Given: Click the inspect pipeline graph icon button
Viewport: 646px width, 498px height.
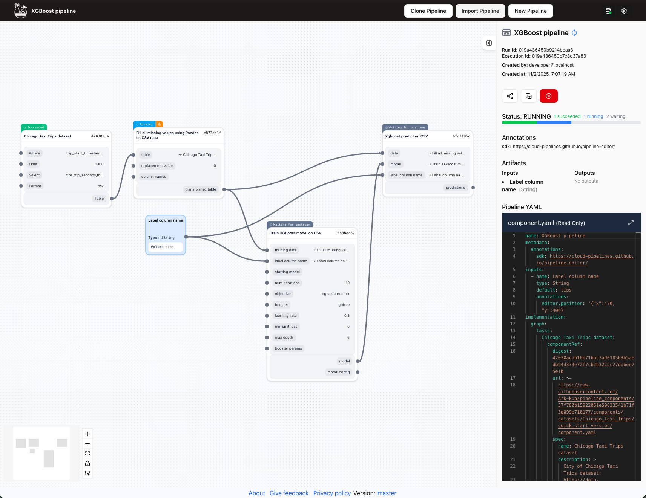Looking at the screenshot, I should coord(510,96).
